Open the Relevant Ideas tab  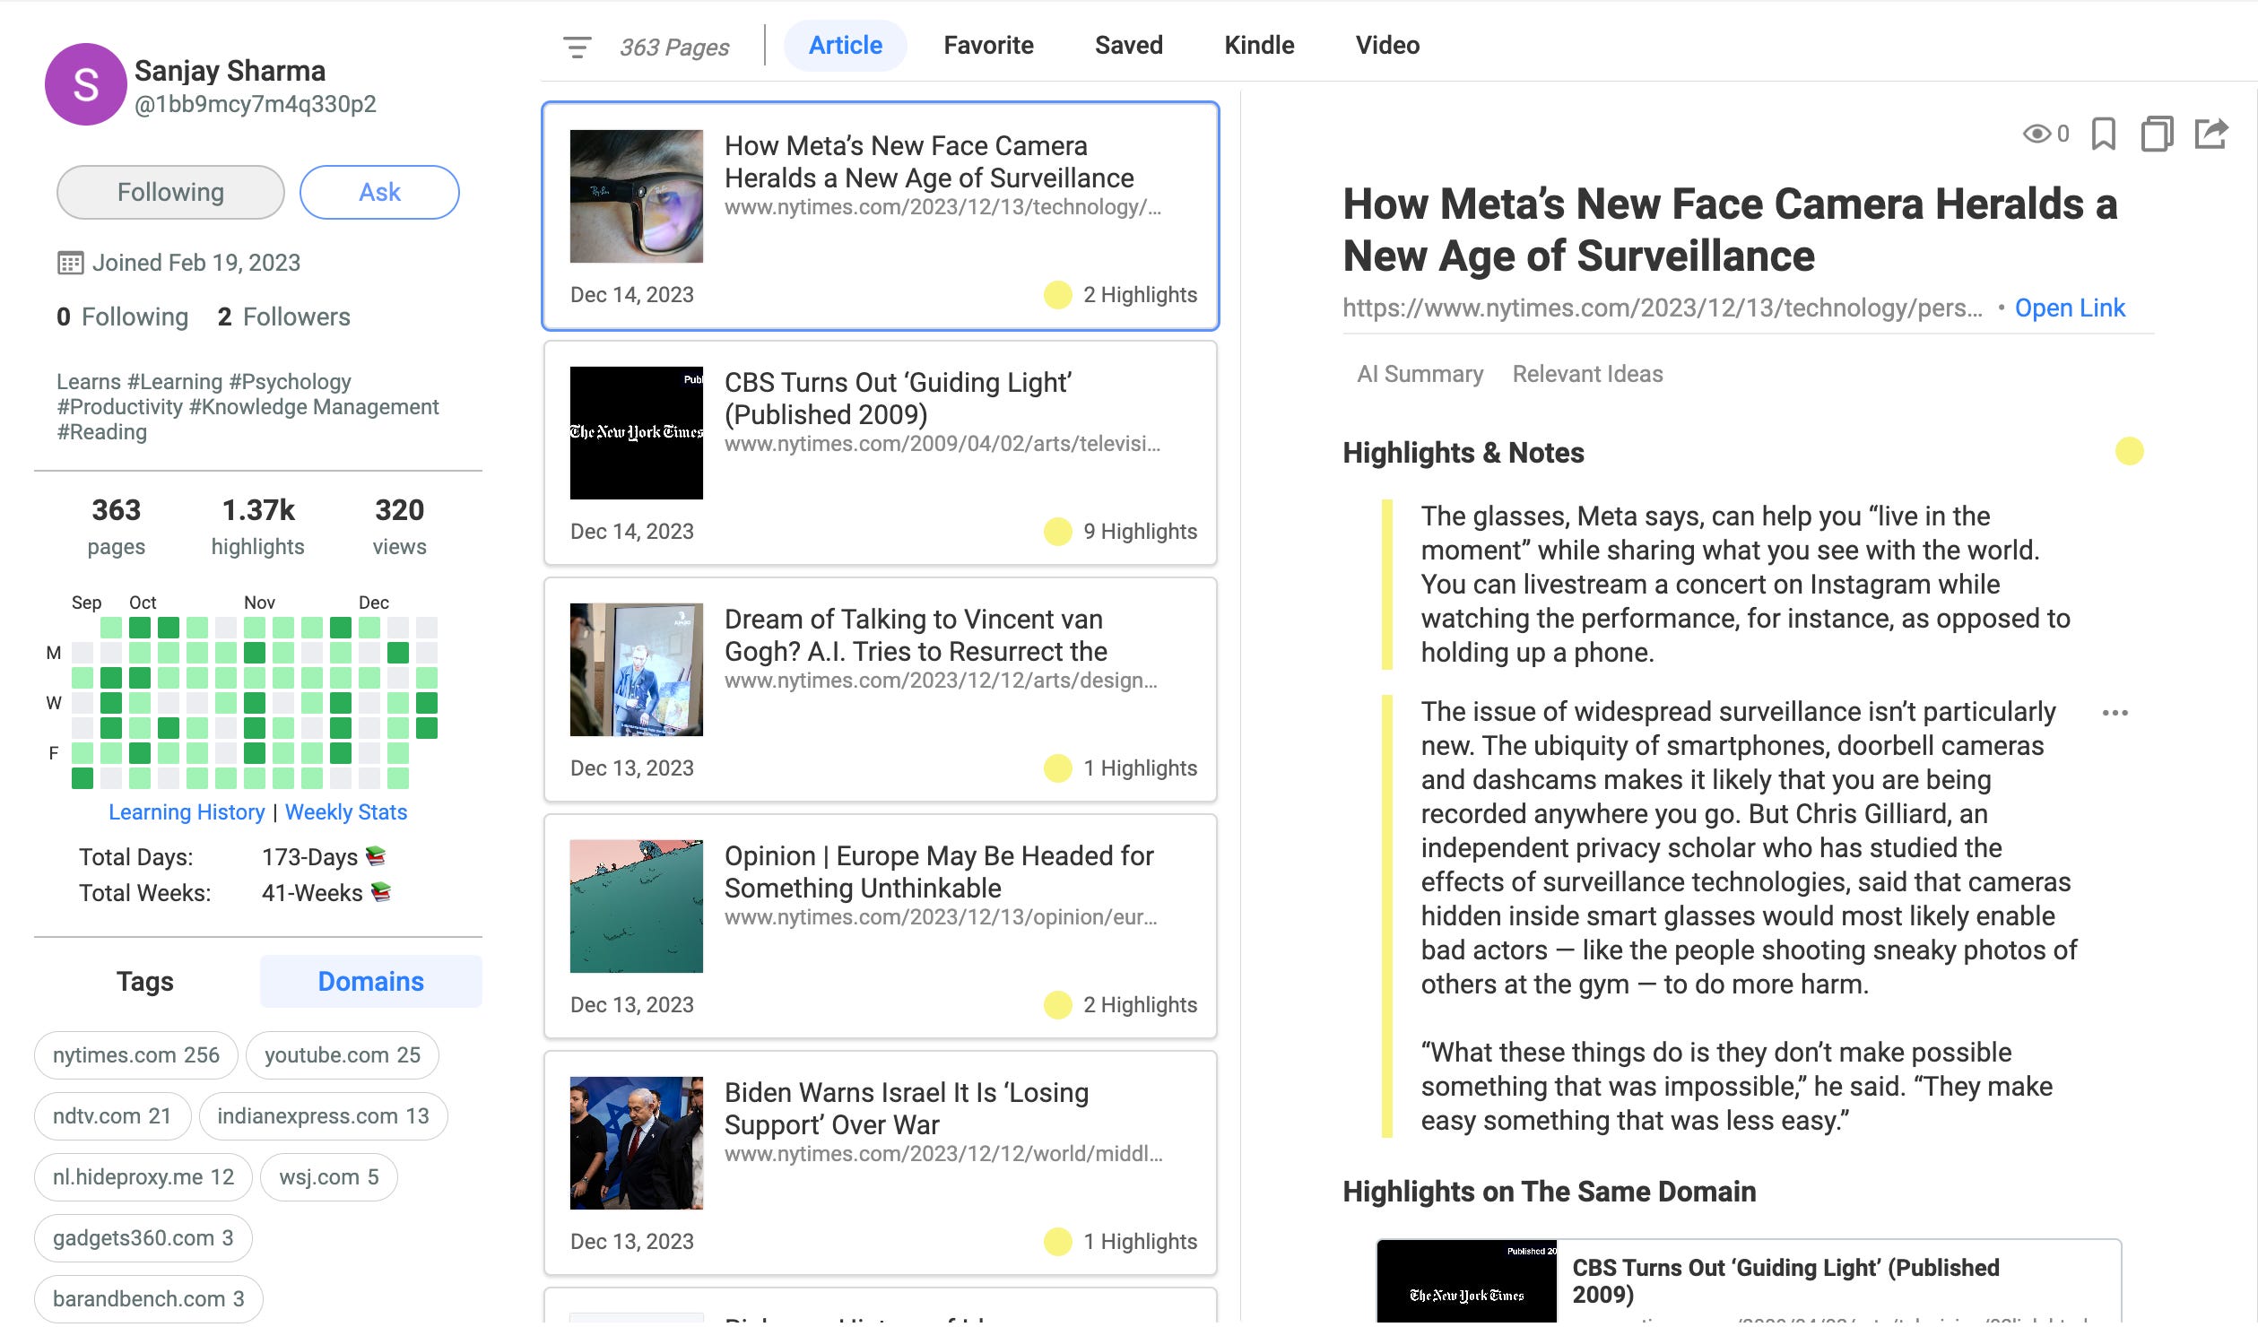coord(1587,375)
